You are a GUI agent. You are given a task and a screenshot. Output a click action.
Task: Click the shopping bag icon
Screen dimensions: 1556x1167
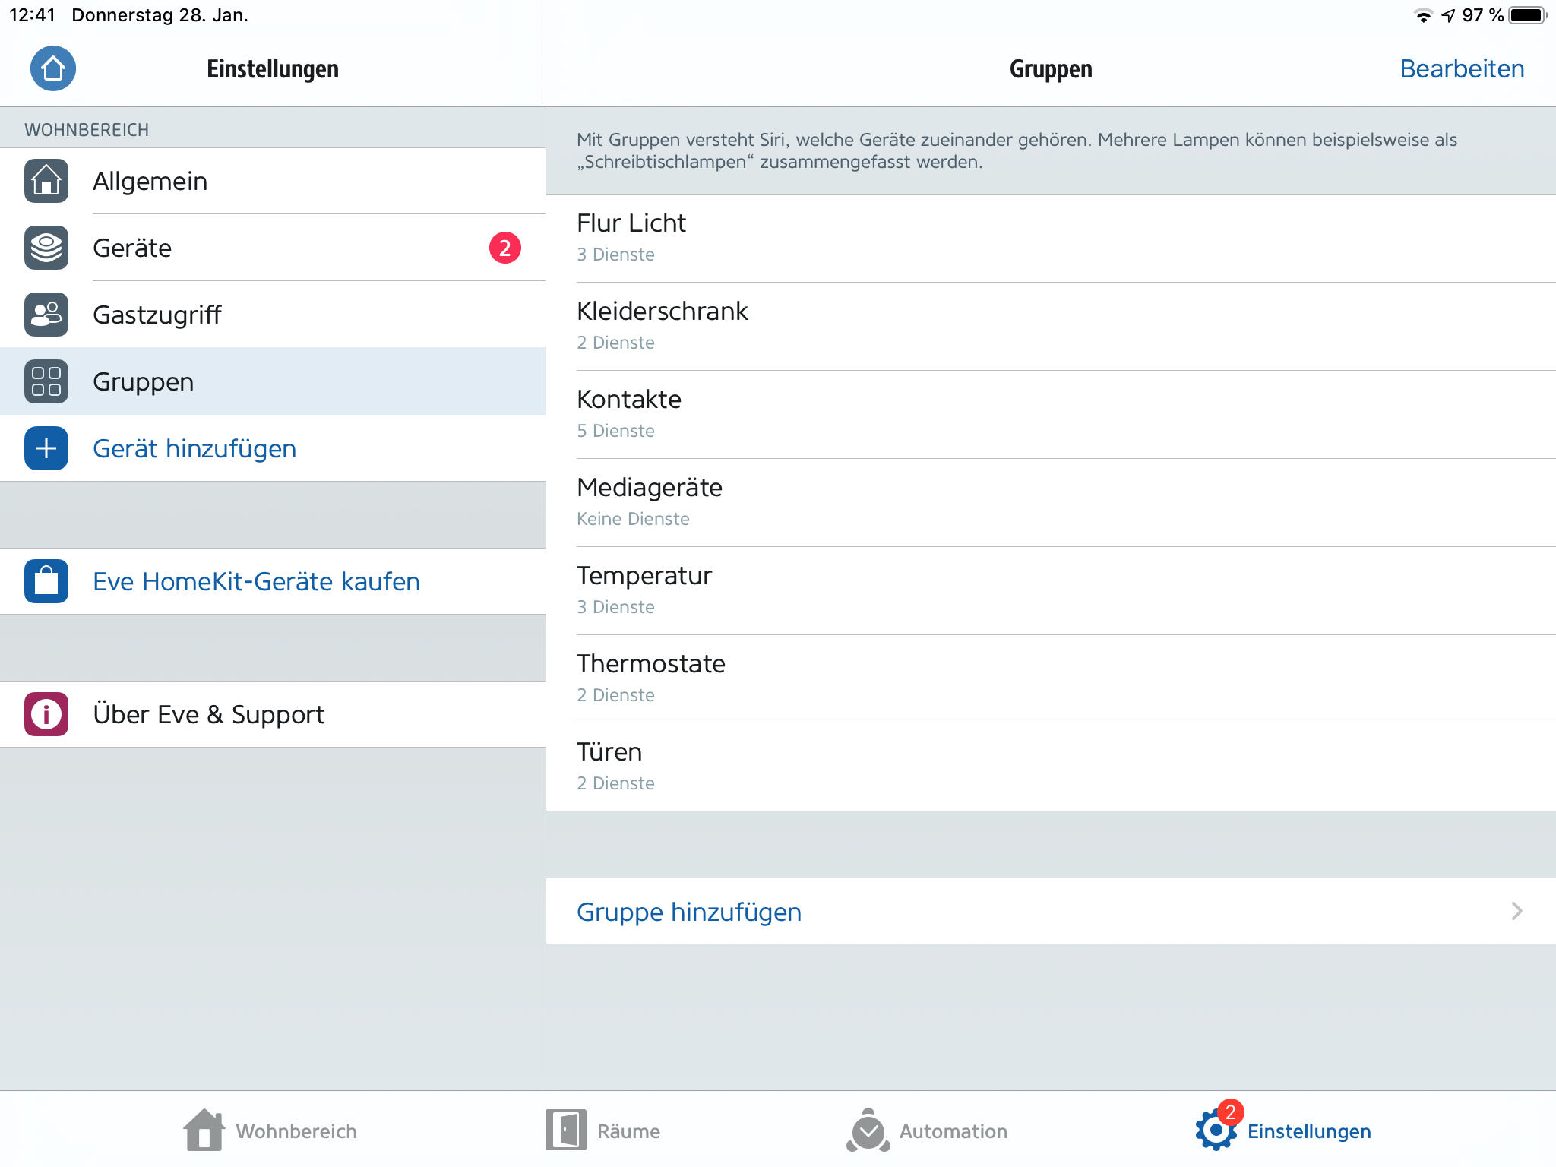tap(46, 581)
